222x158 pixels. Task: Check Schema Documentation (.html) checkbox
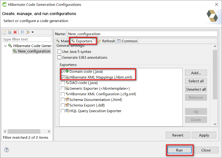click(63, 100)
